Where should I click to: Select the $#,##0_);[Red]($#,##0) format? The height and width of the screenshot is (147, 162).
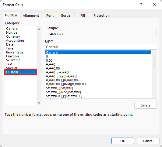pyautogui.click(x=63, y=92)
